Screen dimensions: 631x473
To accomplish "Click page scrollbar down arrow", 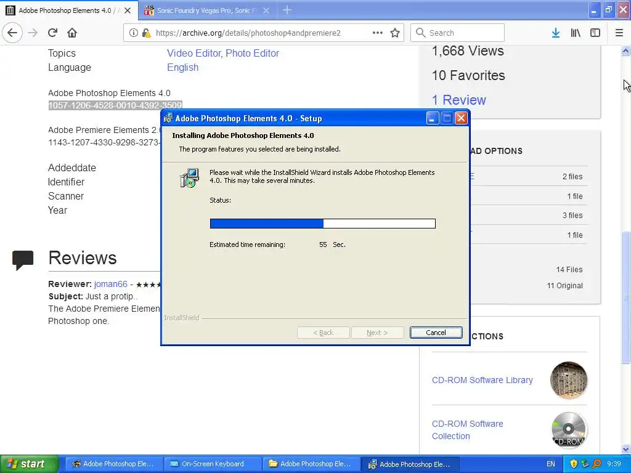I will (x=625, y=449).
